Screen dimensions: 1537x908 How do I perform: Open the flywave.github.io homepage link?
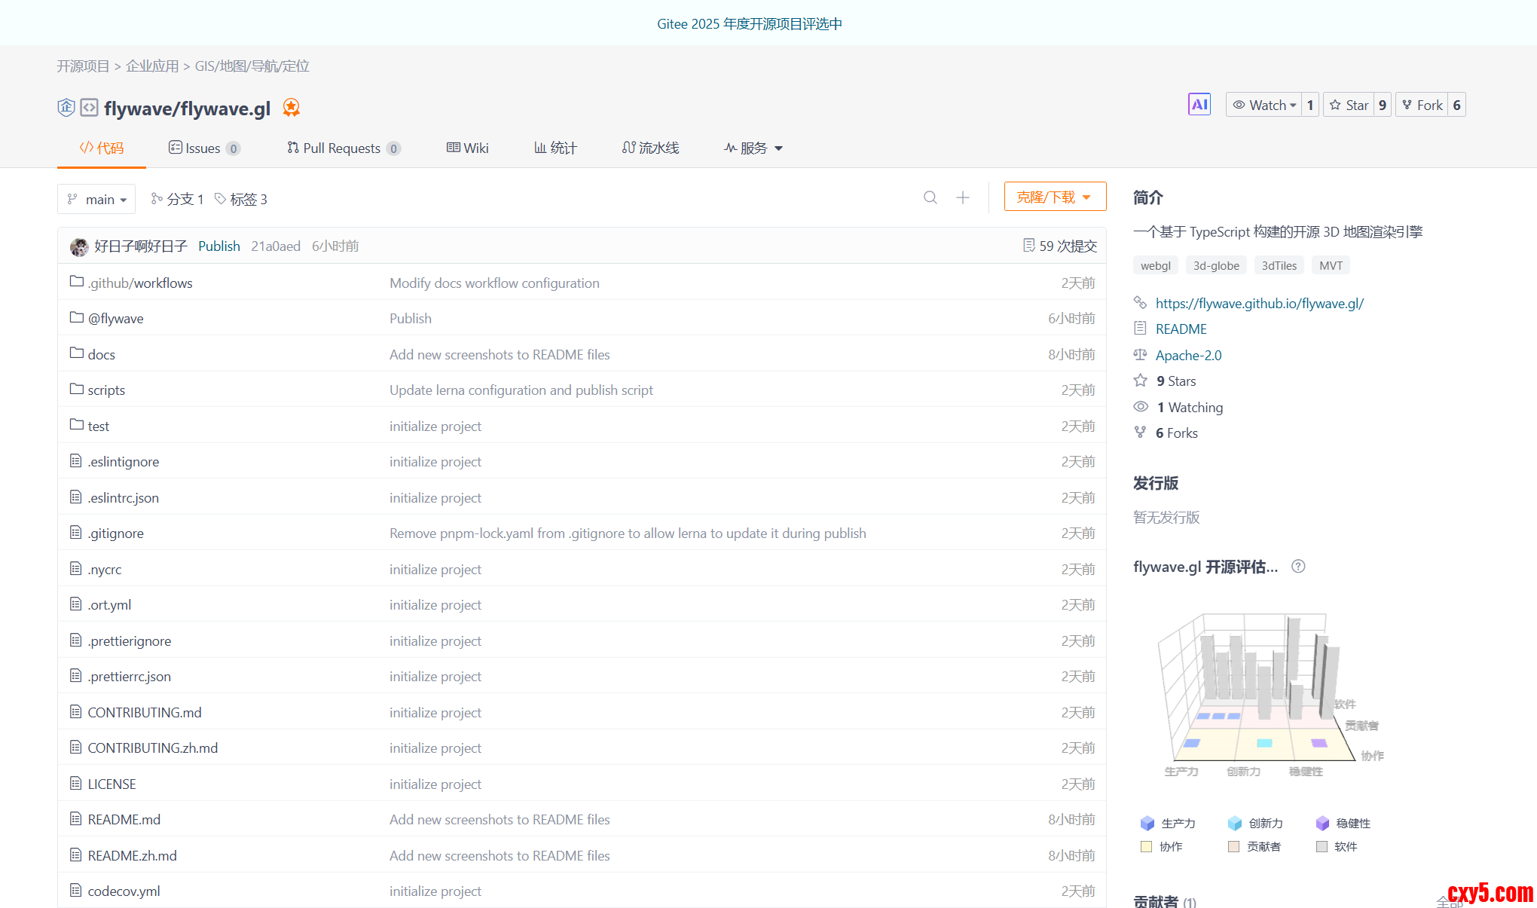pos(1259,303)
